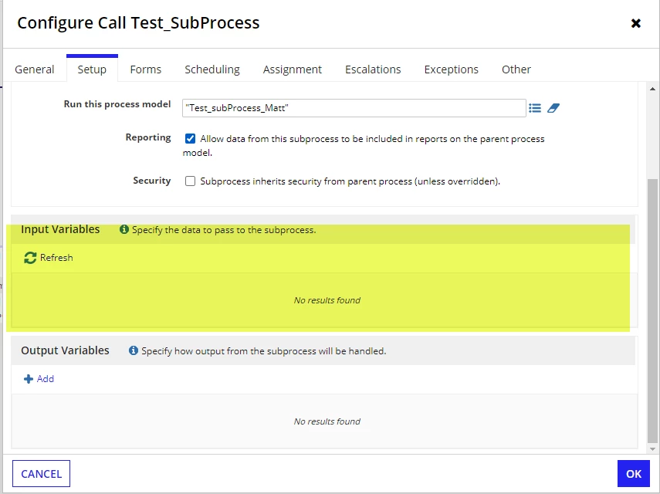Select the Setup tab
Screen dimensions: 660x494
pos(92,69)
